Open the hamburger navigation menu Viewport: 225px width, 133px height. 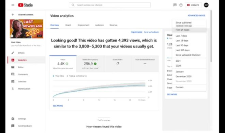click(x=13, y=5)
